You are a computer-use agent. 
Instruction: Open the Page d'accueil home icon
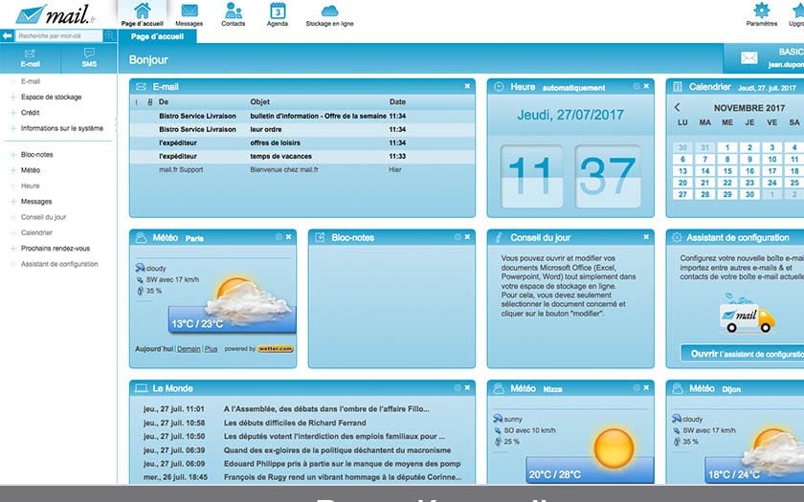[142, 14]
